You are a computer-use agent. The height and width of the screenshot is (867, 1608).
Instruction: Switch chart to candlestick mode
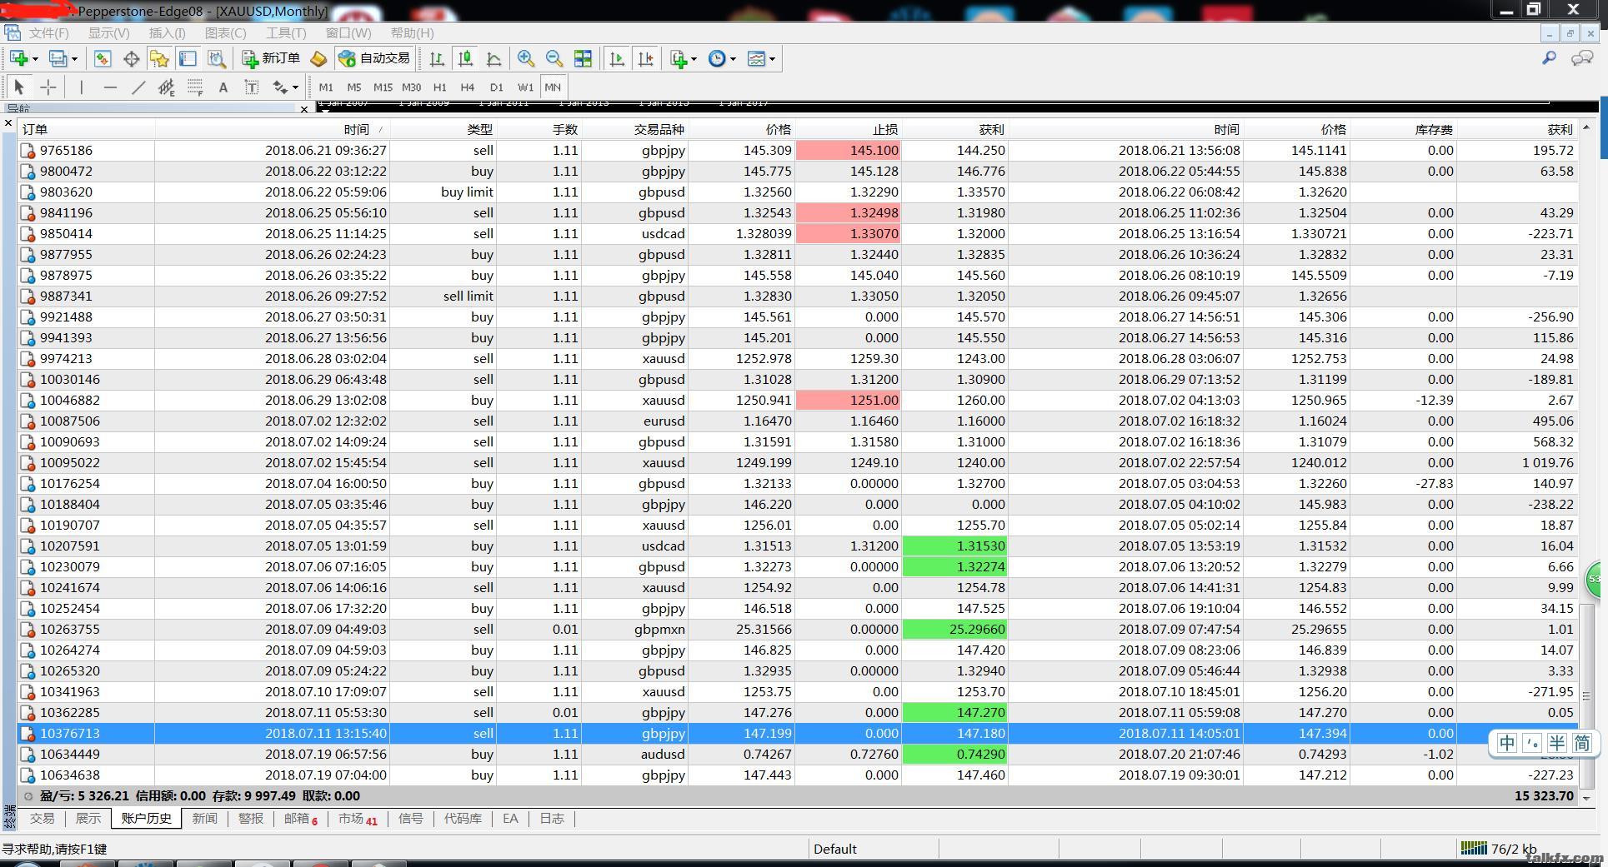[x=465, y=58]
